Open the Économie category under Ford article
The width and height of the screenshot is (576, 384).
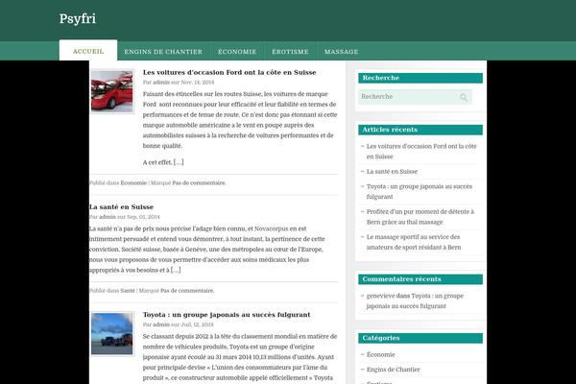click(133, 183)
